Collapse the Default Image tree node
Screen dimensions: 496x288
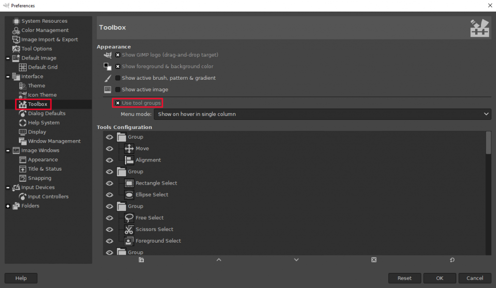(x=8, y=58)
